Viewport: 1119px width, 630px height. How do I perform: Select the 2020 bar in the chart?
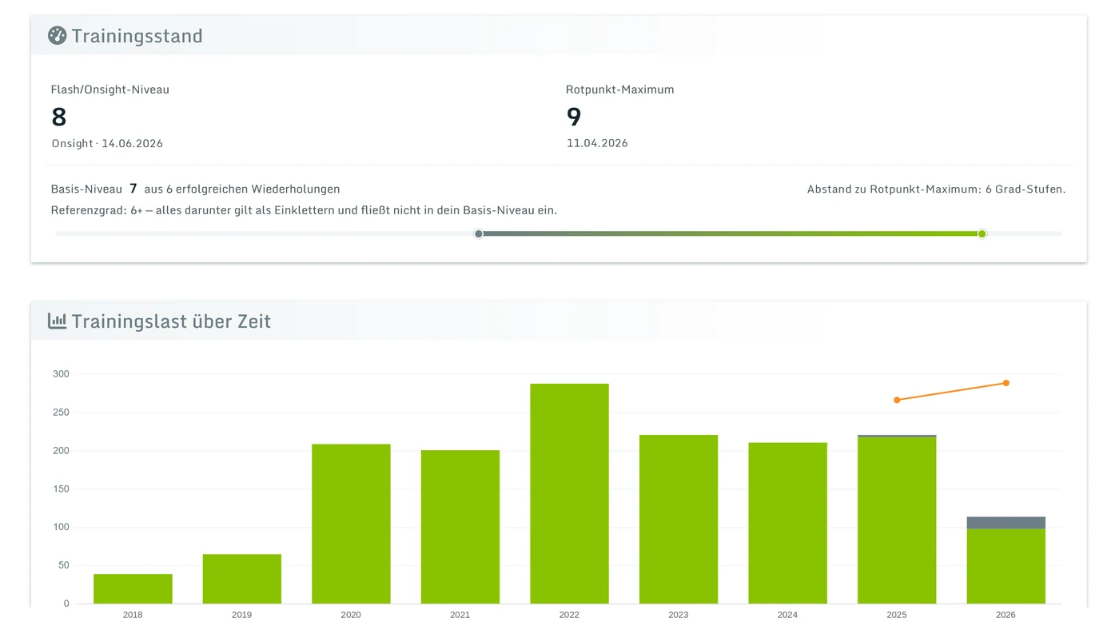[351, 524]
